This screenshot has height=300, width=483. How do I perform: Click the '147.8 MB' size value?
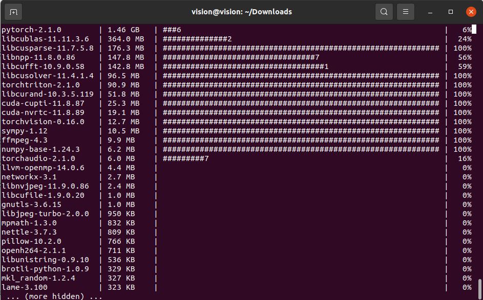click(126, 57)
